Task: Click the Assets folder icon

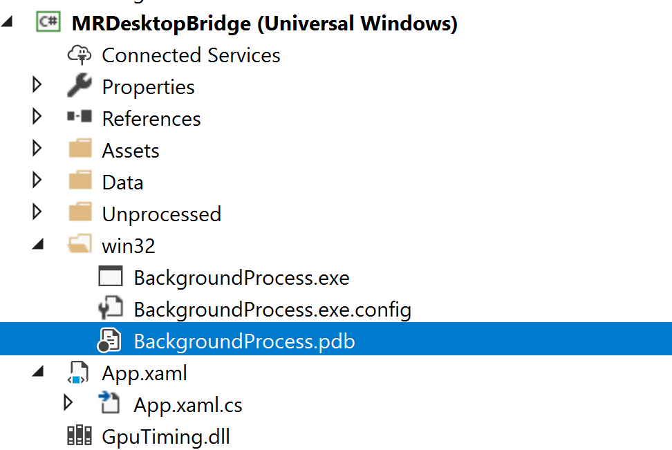Action: [80, 150]
